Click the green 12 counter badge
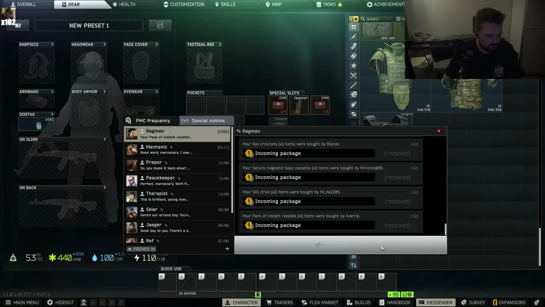This screenshot has width=545, height=307. (x=407, y=295)
